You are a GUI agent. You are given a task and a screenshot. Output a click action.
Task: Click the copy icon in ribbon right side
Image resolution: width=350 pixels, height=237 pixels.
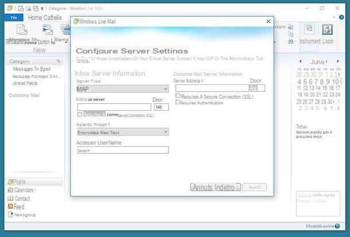291,34
